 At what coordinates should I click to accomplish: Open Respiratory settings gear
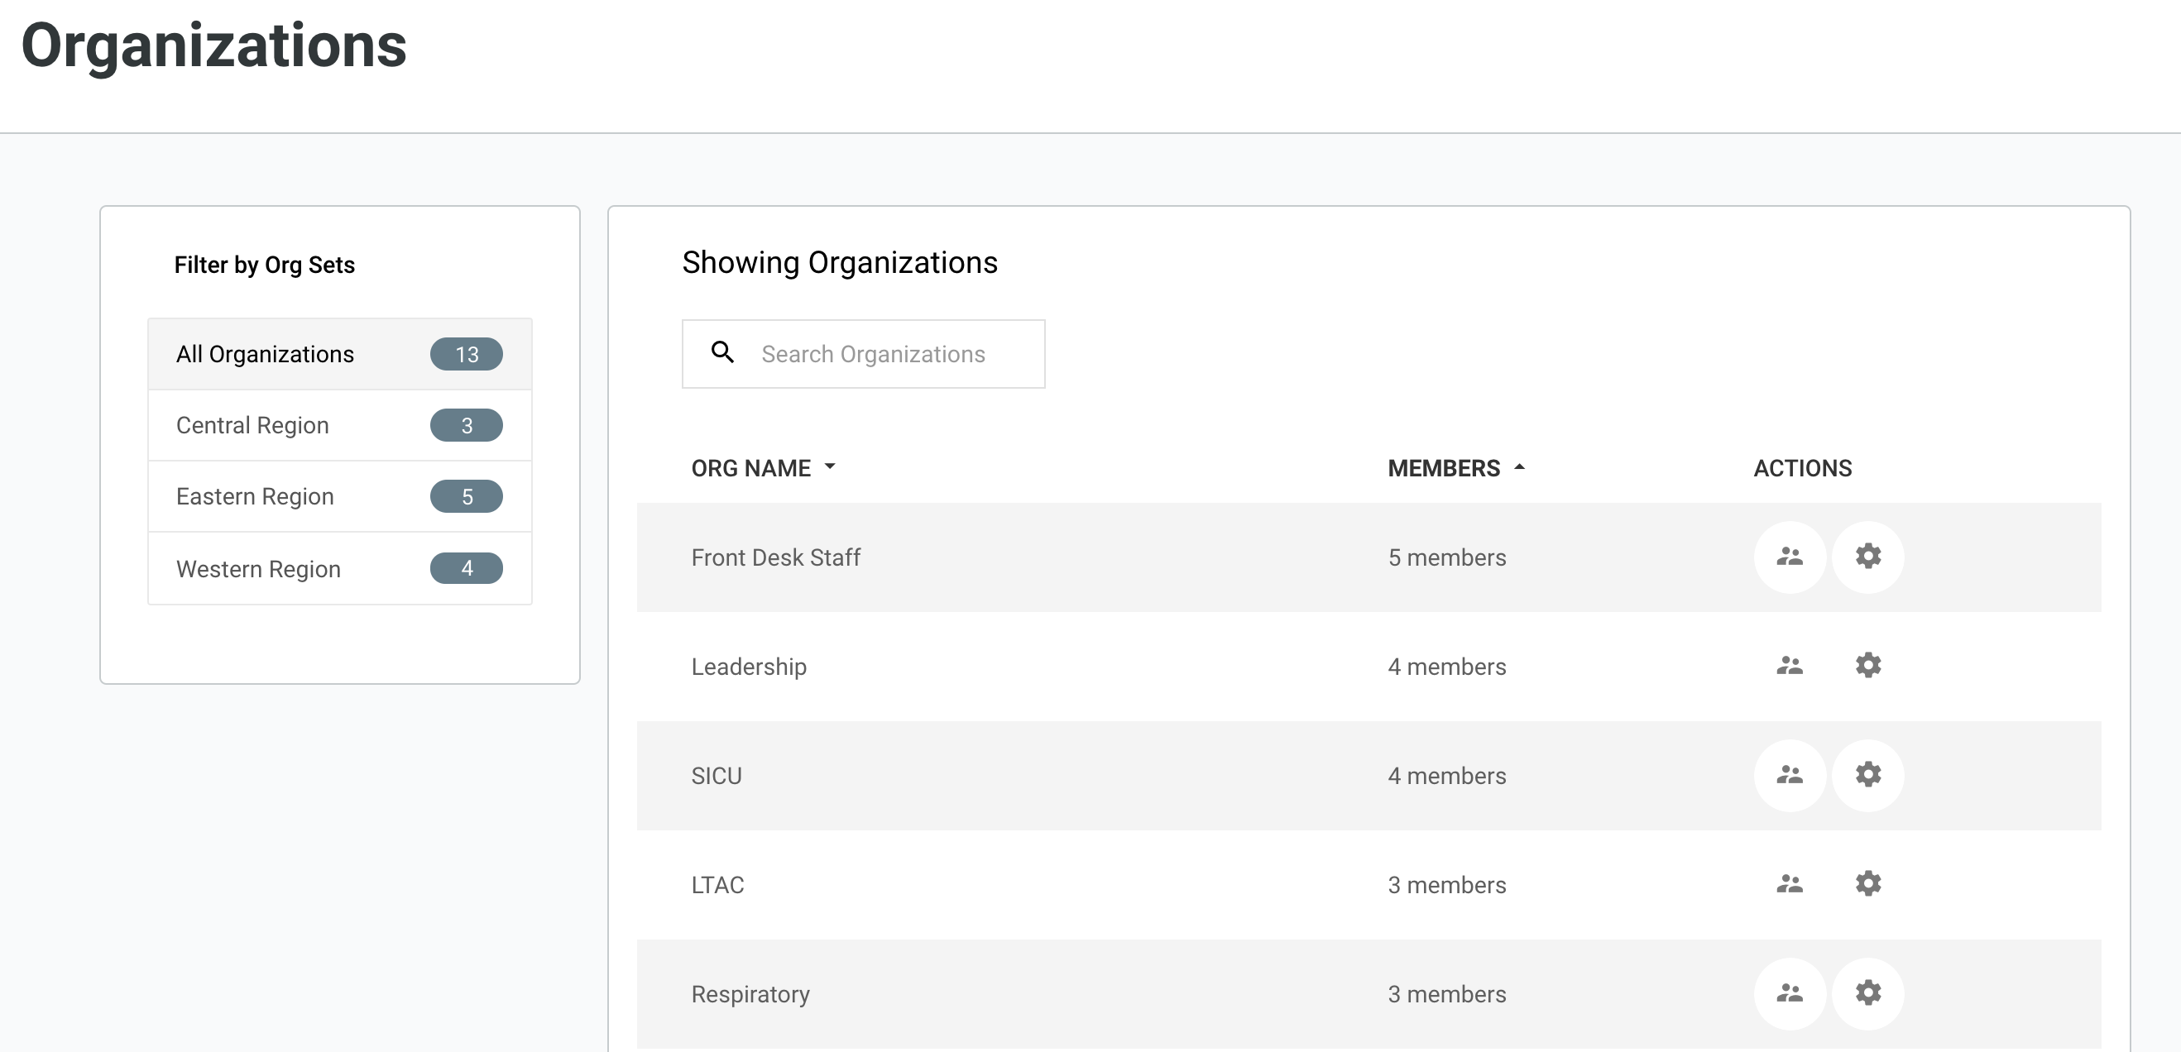pos(1867,993)
